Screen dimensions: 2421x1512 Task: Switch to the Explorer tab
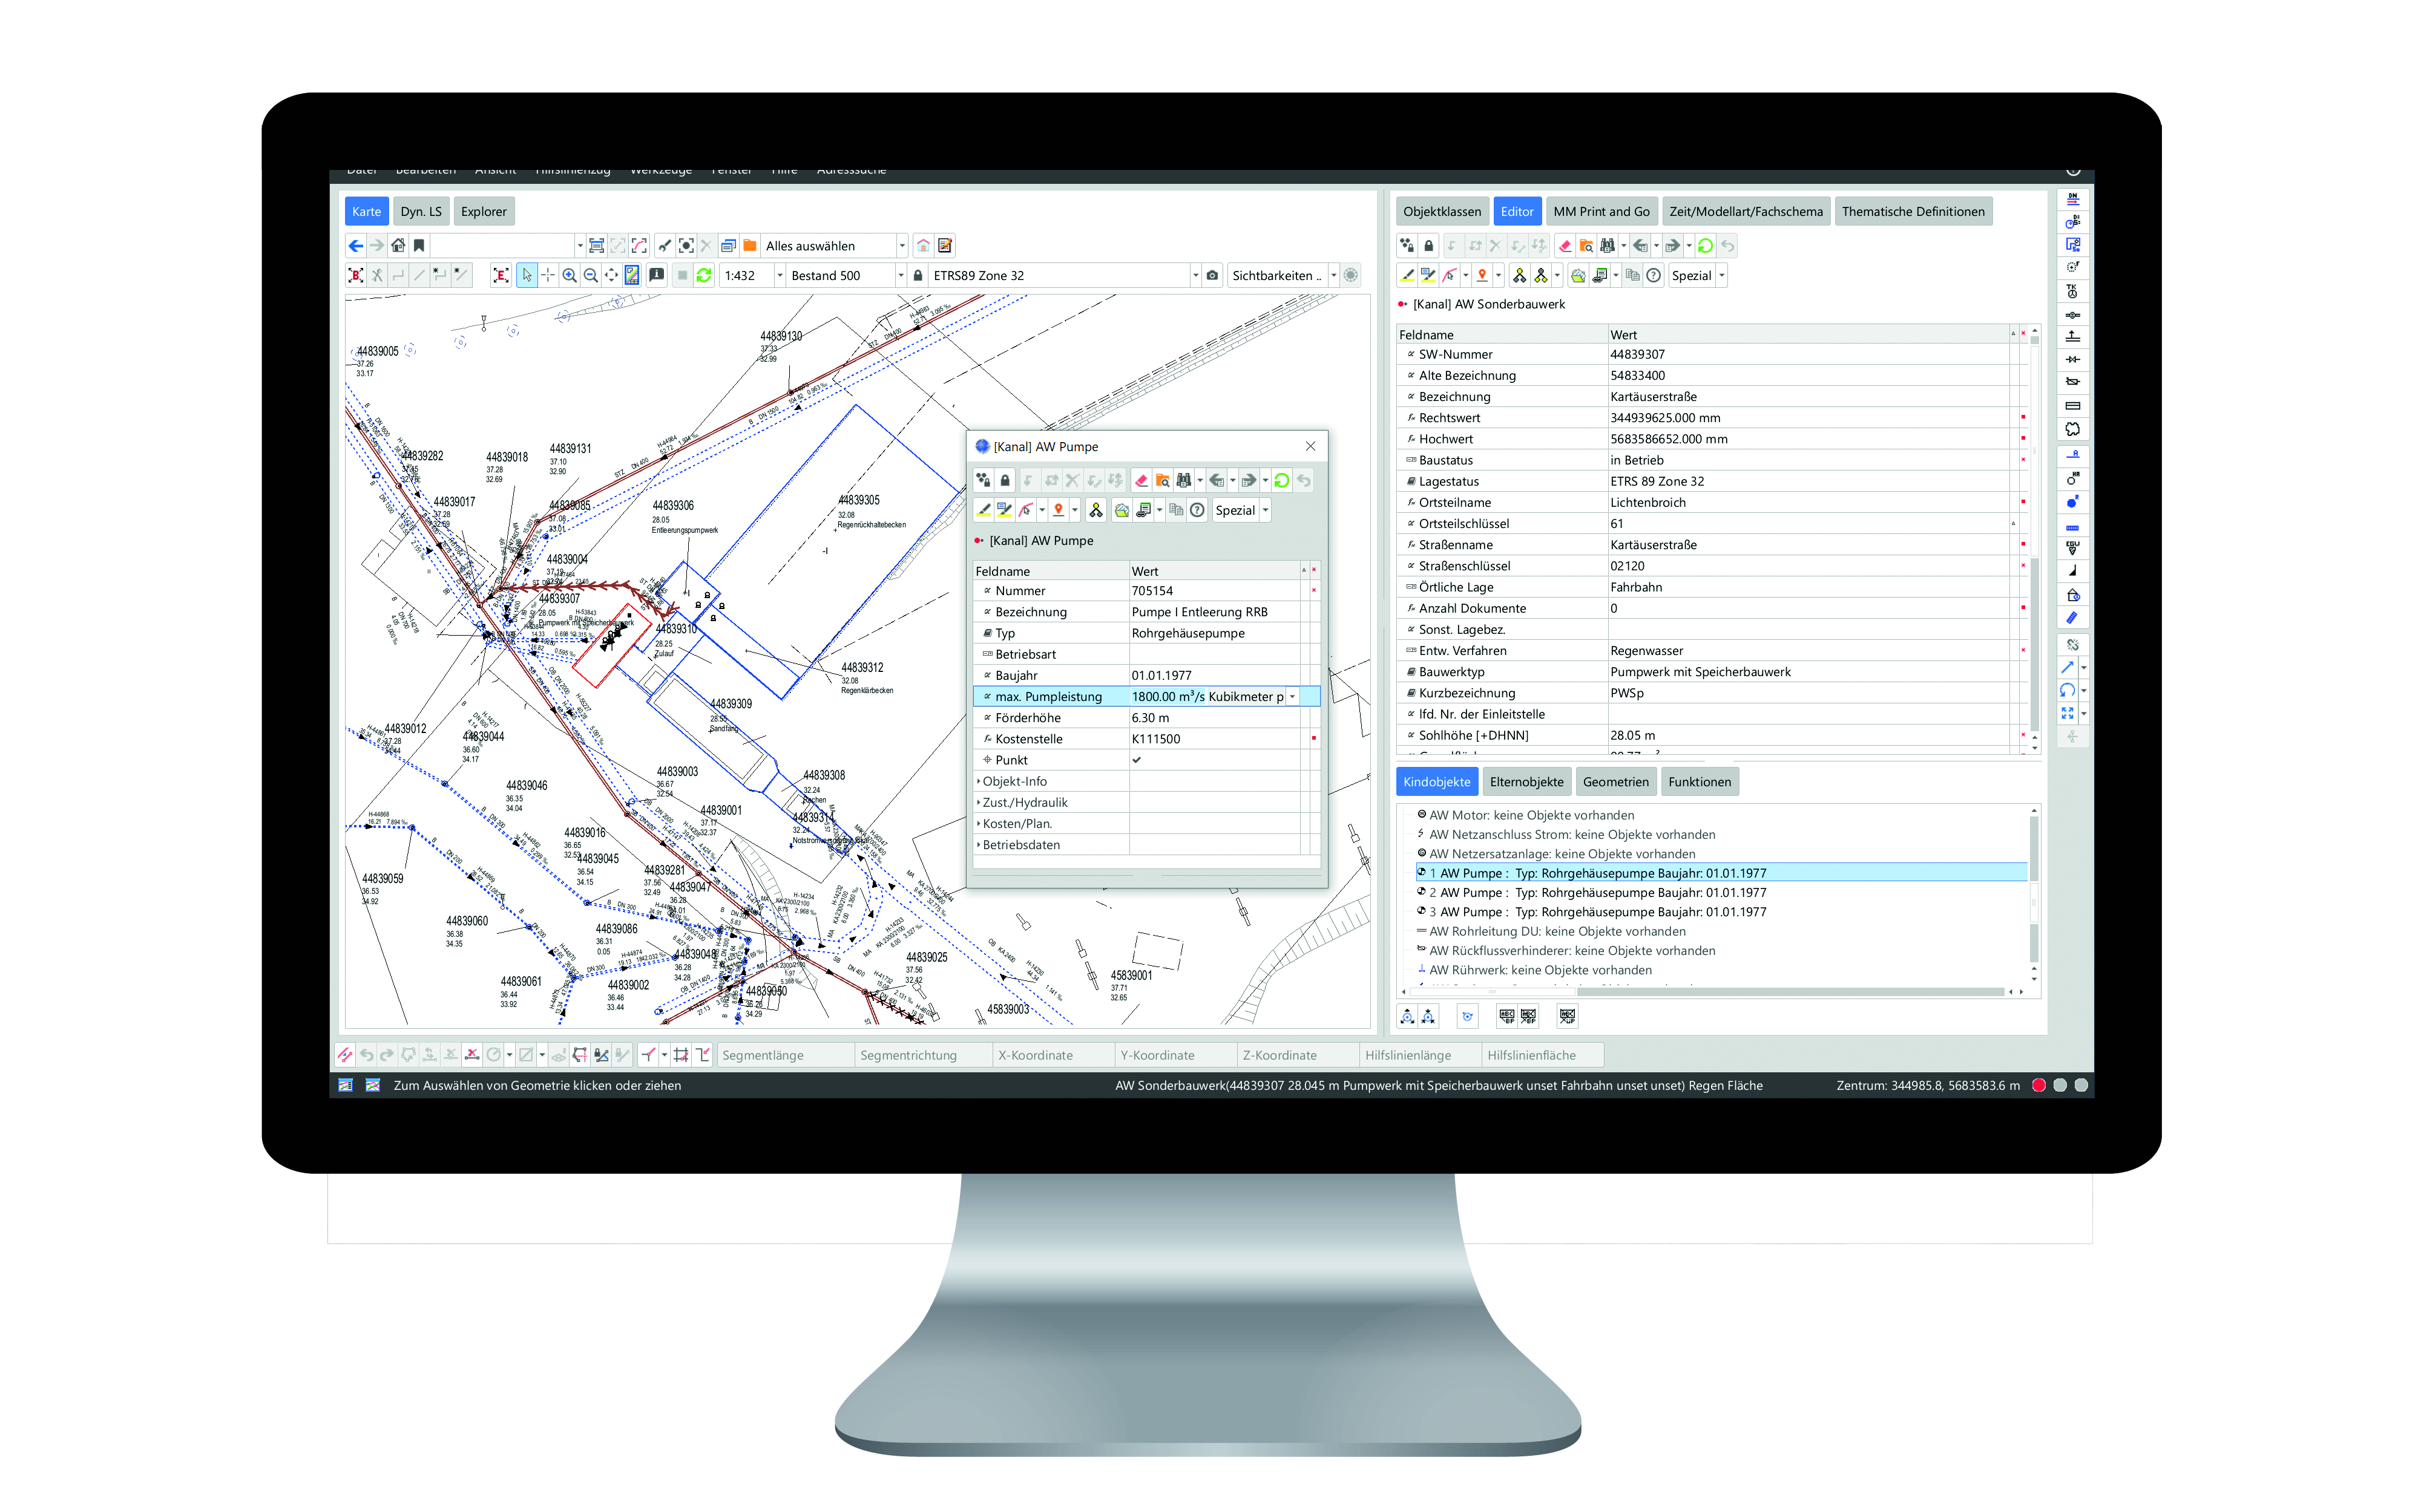tap(483, 212)
